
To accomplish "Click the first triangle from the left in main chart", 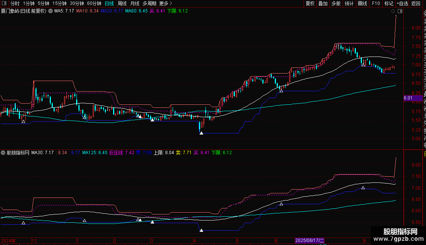I will tap(23, 121).
